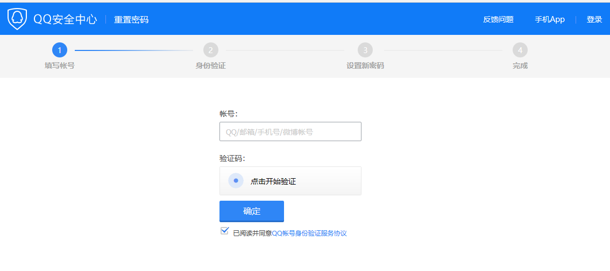Click the 帐号: field label
Viewport: 610px width, 271px height.
click(x=229, y=114)
